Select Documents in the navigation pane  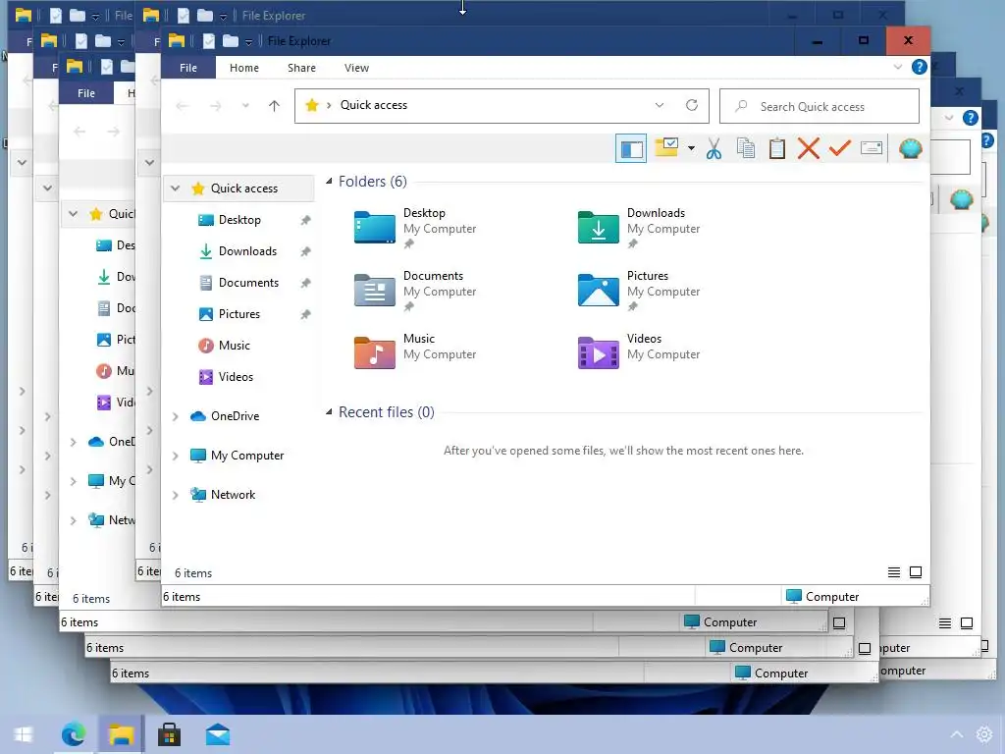click(x=248, y=283)
